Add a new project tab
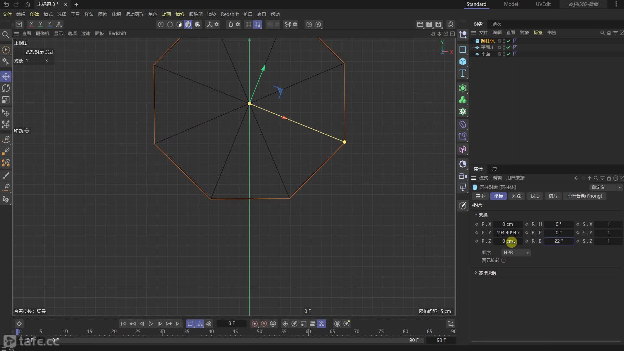 (x=76, y=4)
